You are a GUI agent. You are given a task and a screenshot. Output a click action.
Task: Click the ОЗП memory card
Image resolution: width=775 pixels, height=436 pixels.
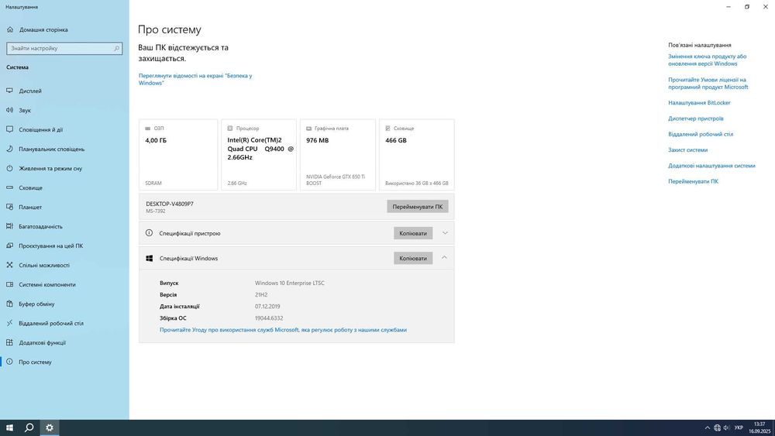(178, 155)
